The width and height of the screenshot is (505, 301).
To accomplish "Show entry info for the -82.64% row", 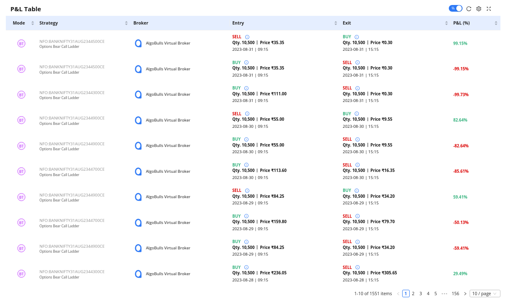I will (x=246, y=139).
